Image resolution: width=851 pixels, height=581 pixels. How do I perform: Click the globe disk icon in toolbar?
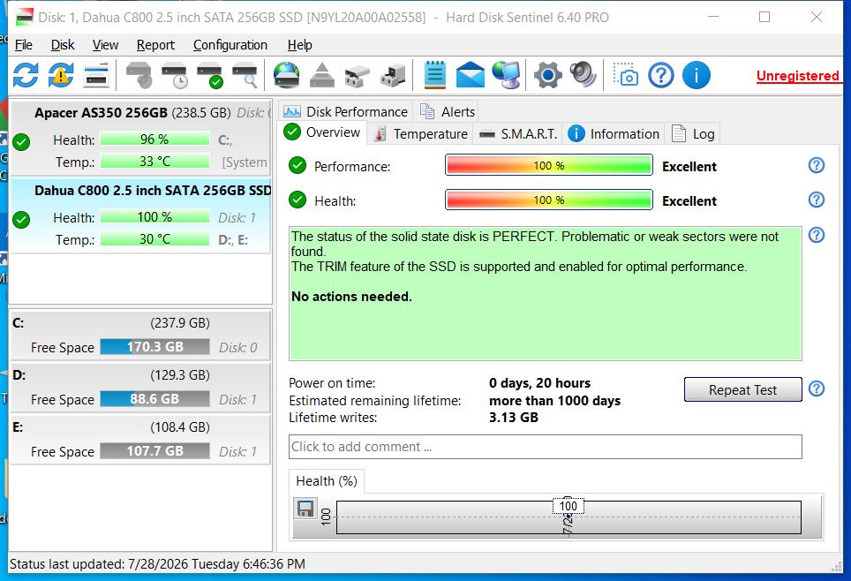pyautogui.click(x=287, y=75)
